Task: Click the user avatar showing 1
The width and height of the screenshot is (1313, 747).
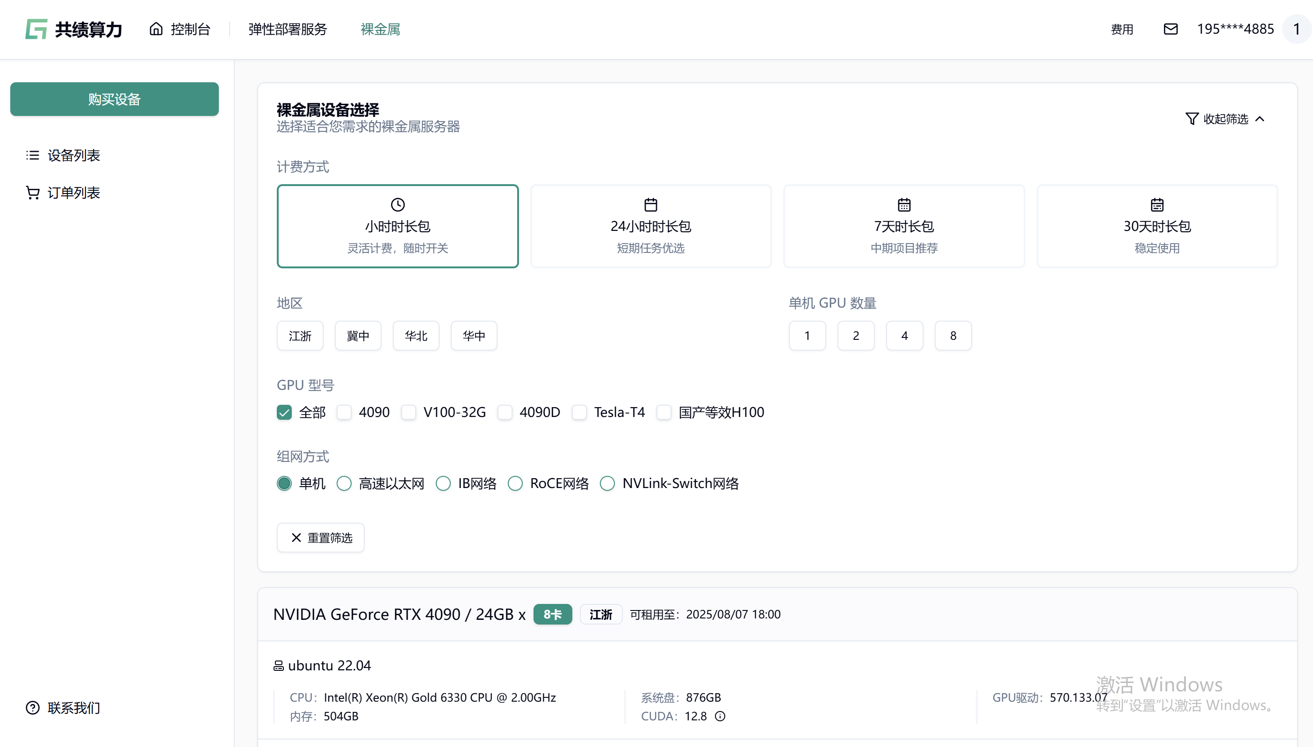Action: click(1296, 29)
